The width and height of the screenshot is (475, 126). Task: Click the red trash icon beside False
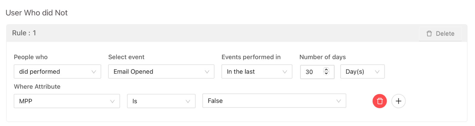(x=379, y=101)
